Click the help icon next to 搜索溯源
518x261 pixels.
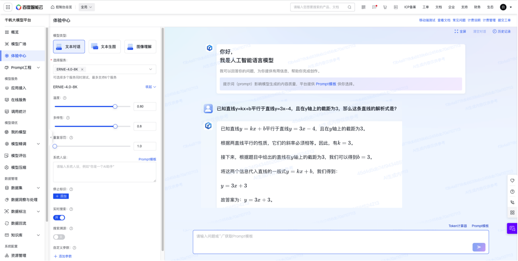(x=71, y=228)
